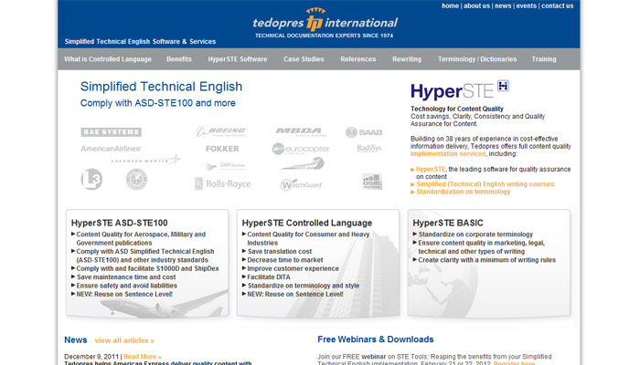Follow the implementation services link
640x365 pixels.
(x=448, y=153)
